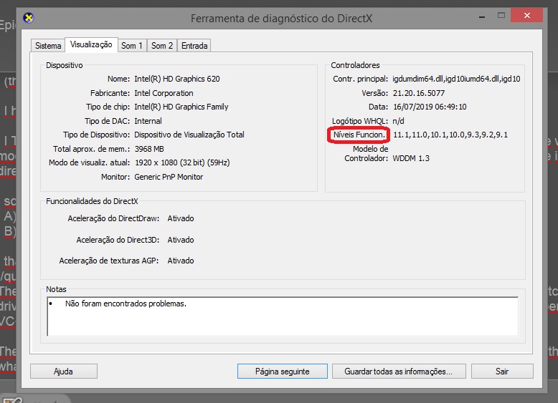
Task: Select the Visualização tab
Action: click(x=91, y=45)
